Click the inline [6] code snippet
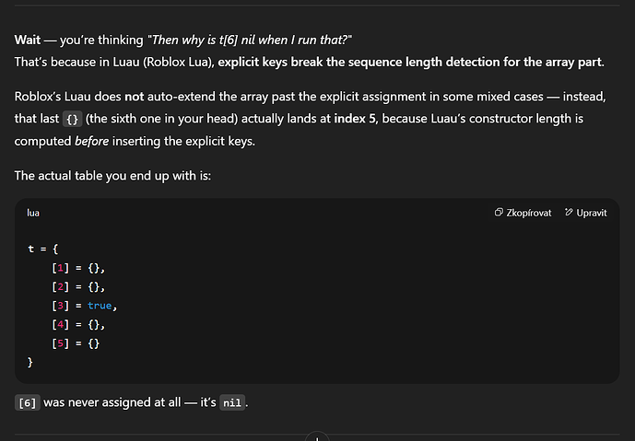The width and height of the screenshot is (635, 441). coord(28,403)
